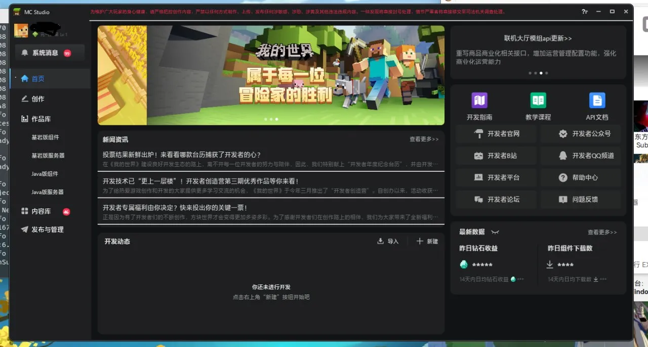Open the API文档 document icon
Viewport: 648px width, 347px height.
point(597,100)
